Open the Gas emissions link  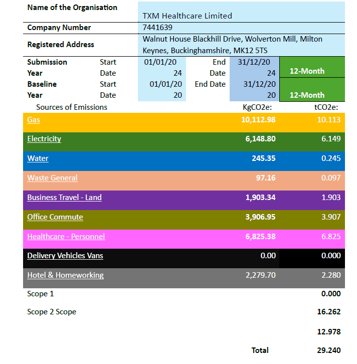click(34, 120)
